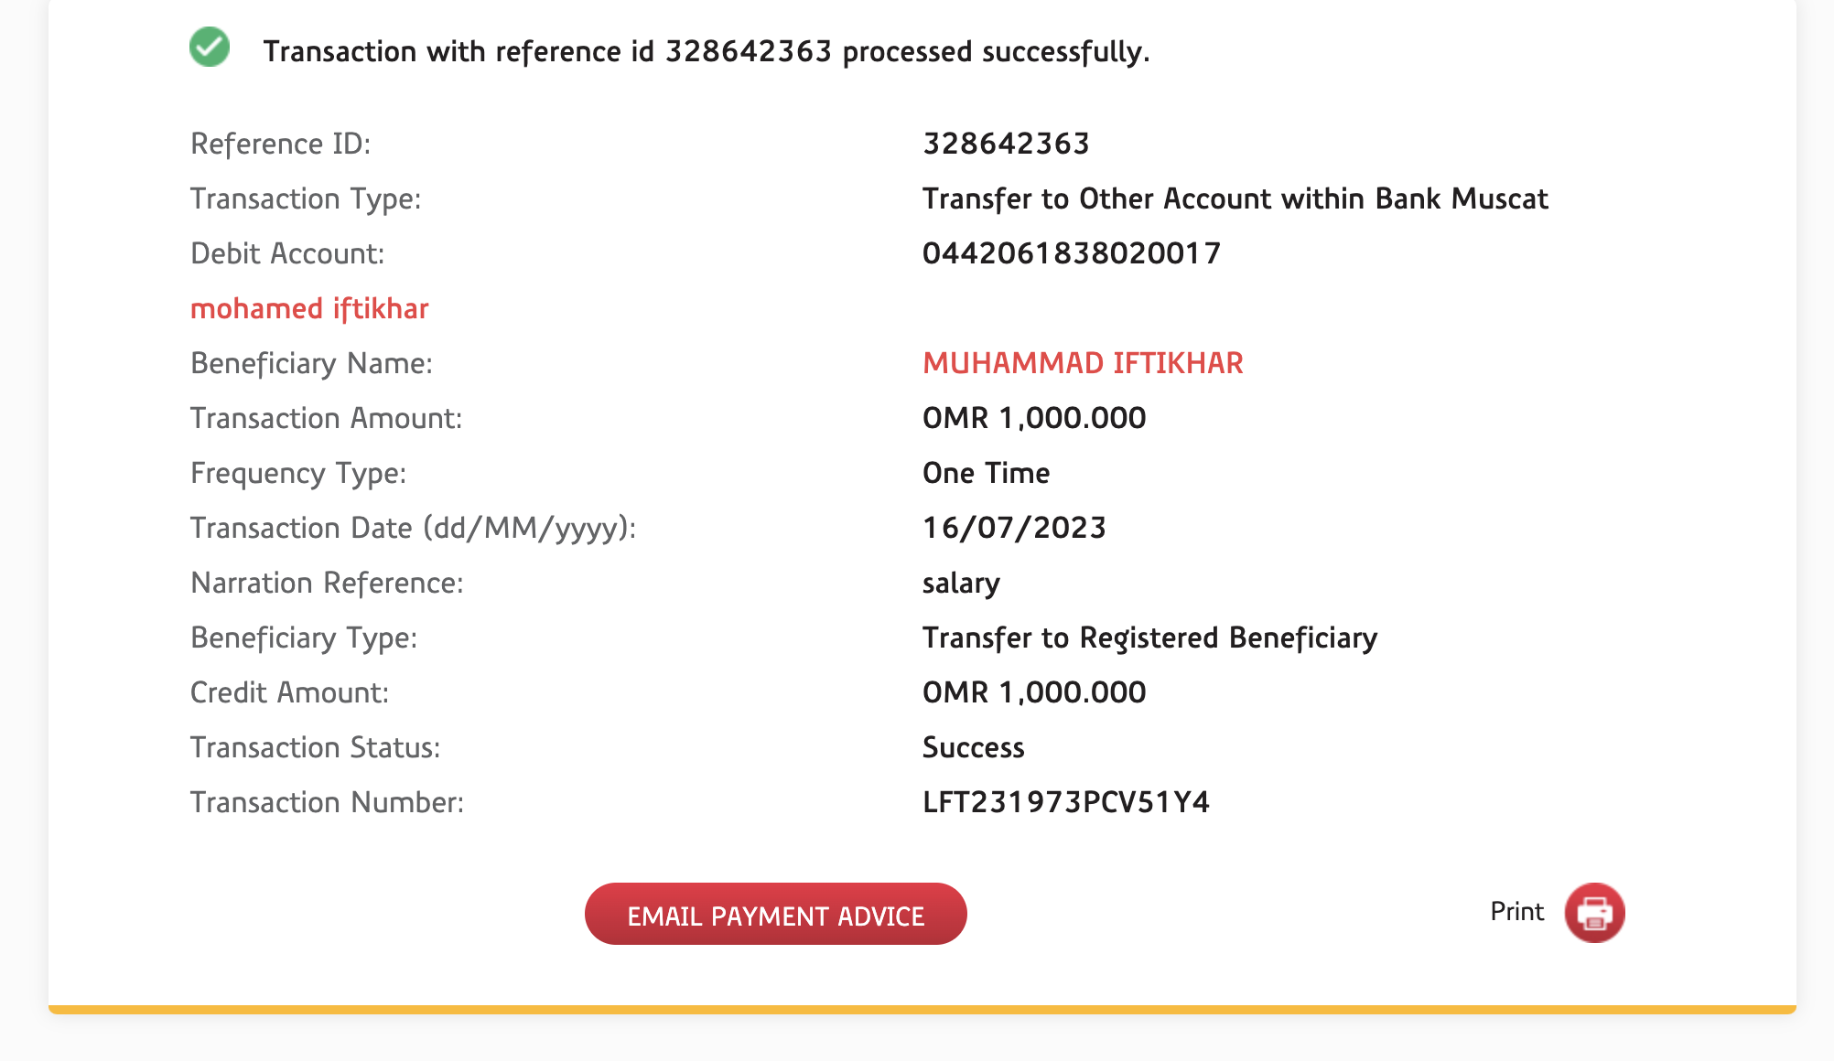1834x1061 pixels.
Task: Click the processed successfully confirmation message
Action: coord(706,51)
